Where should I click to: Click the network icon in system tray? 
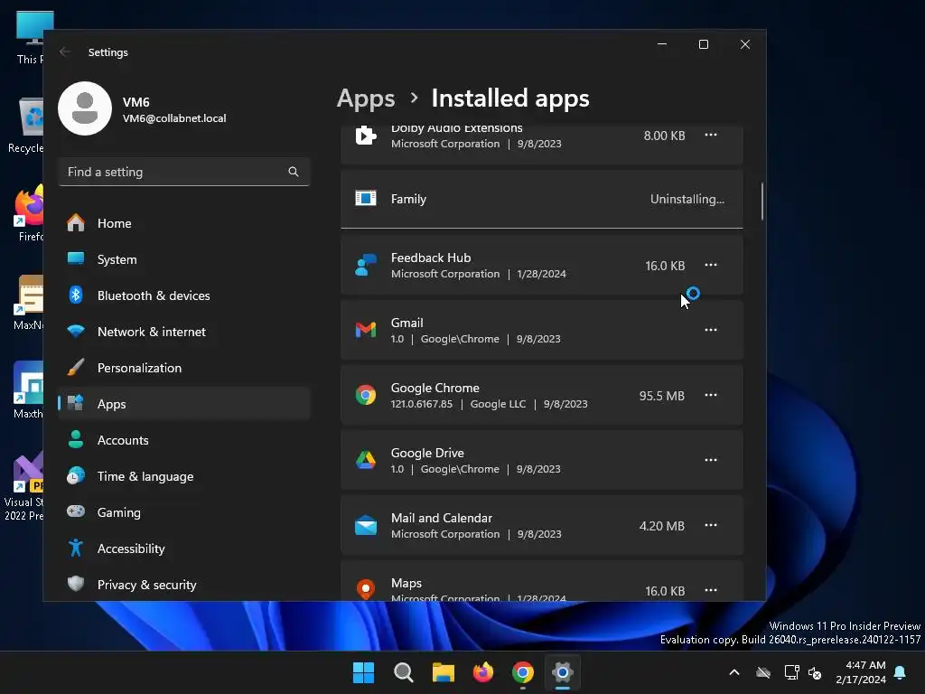pos(791,672)
